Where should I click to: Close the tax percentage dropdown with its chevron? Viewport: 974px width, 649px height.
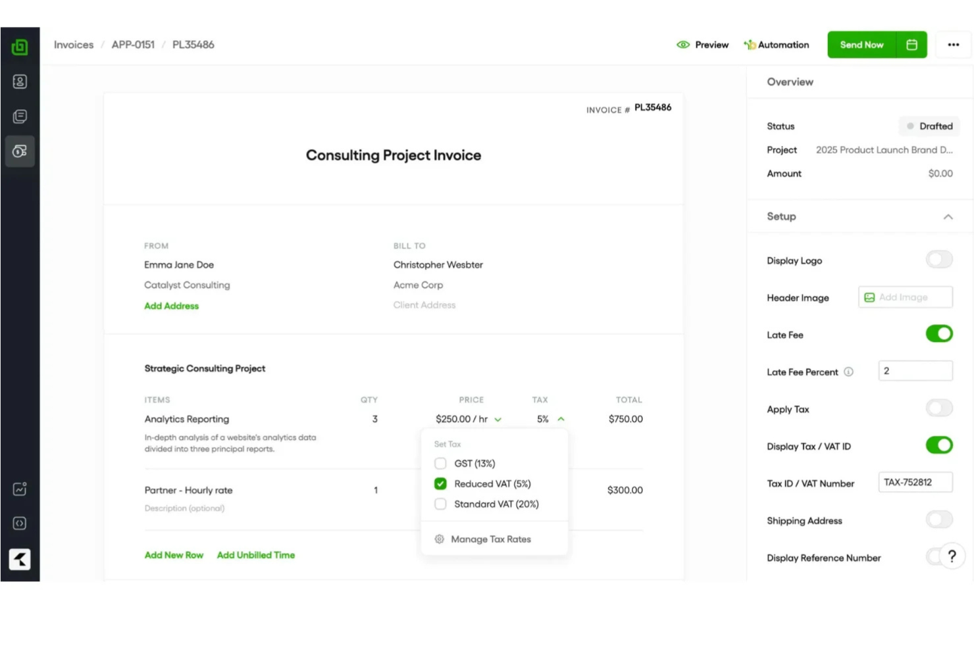pos(561,419)
